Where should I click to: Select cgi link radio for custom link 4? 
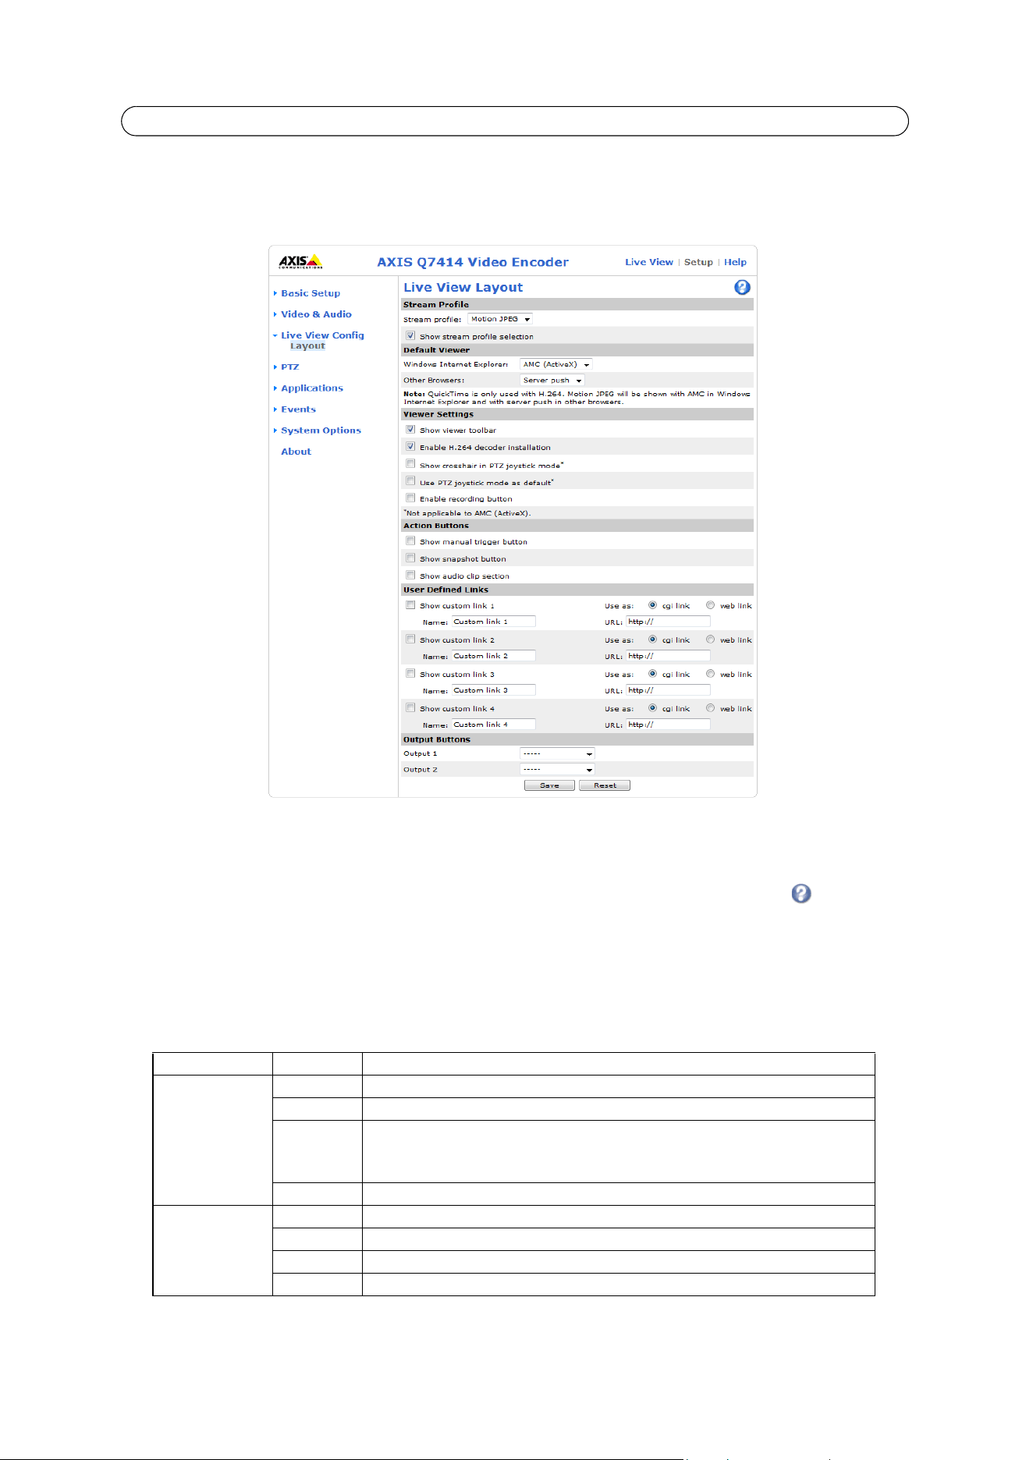[x=653, y=708]
